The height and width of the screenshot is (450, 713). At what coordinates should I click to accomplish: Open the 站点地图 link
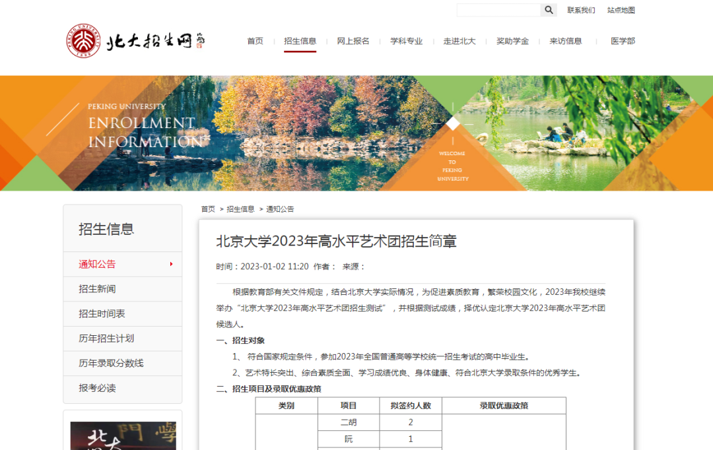point(621,10)
